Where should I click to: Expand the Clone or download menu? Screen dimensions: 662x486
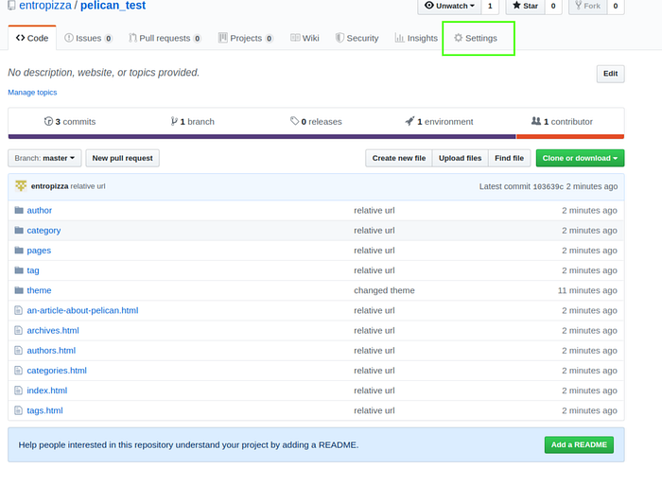coord(580,158)
